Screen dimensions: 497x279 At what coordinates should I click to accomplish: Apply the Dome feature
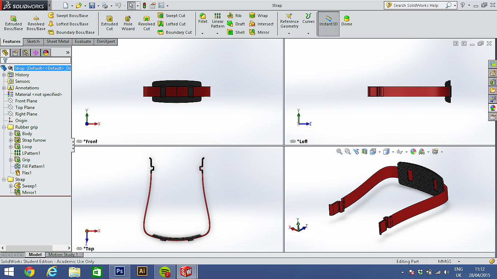coord(346,21)
